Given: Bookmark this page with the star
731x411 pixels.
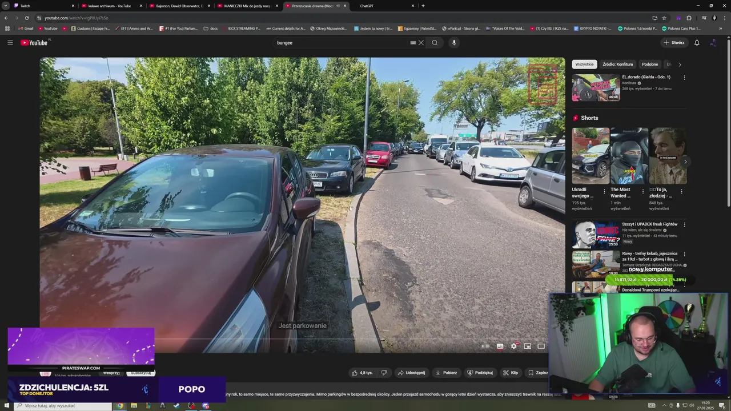Looking at the screenshot, I should [x=664, y=18].
